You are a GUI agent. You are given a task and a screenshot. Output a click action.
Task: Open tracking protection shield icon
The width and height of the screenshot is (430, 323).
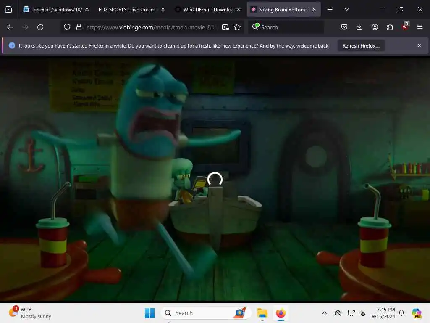(x=67, y=27)
